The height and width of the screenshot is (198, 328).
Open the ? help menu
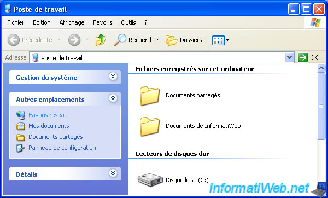pos(146,22)
